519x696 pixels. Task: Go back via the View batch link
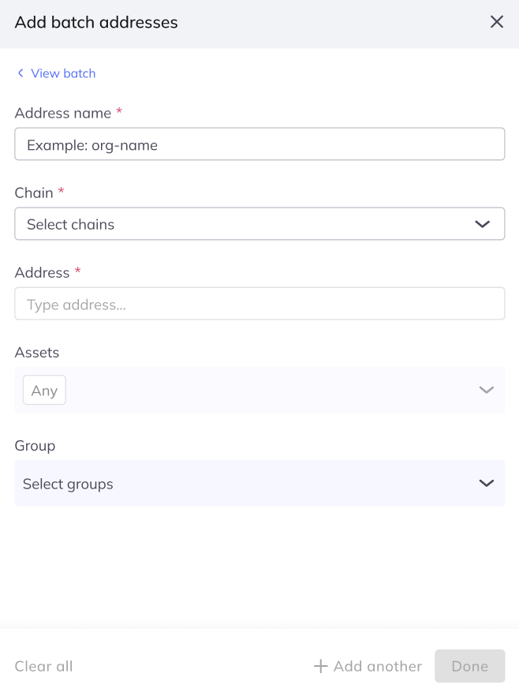tap(63, 73)
